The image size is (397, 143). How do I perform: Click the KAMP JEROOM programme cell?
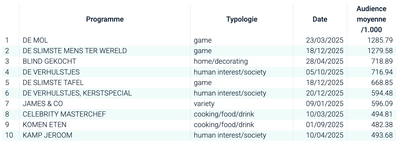[x=48, y=135]
